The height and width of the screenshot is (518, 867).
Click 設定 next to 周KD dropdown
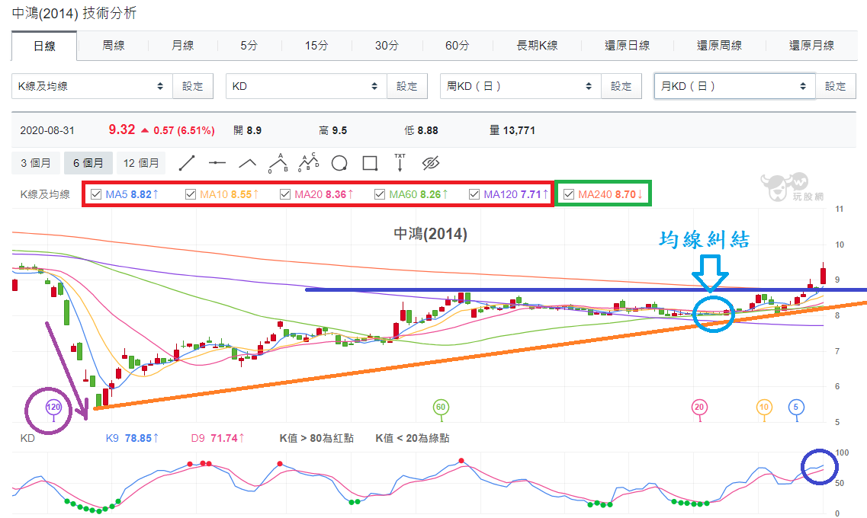click(x=621, y=86)
